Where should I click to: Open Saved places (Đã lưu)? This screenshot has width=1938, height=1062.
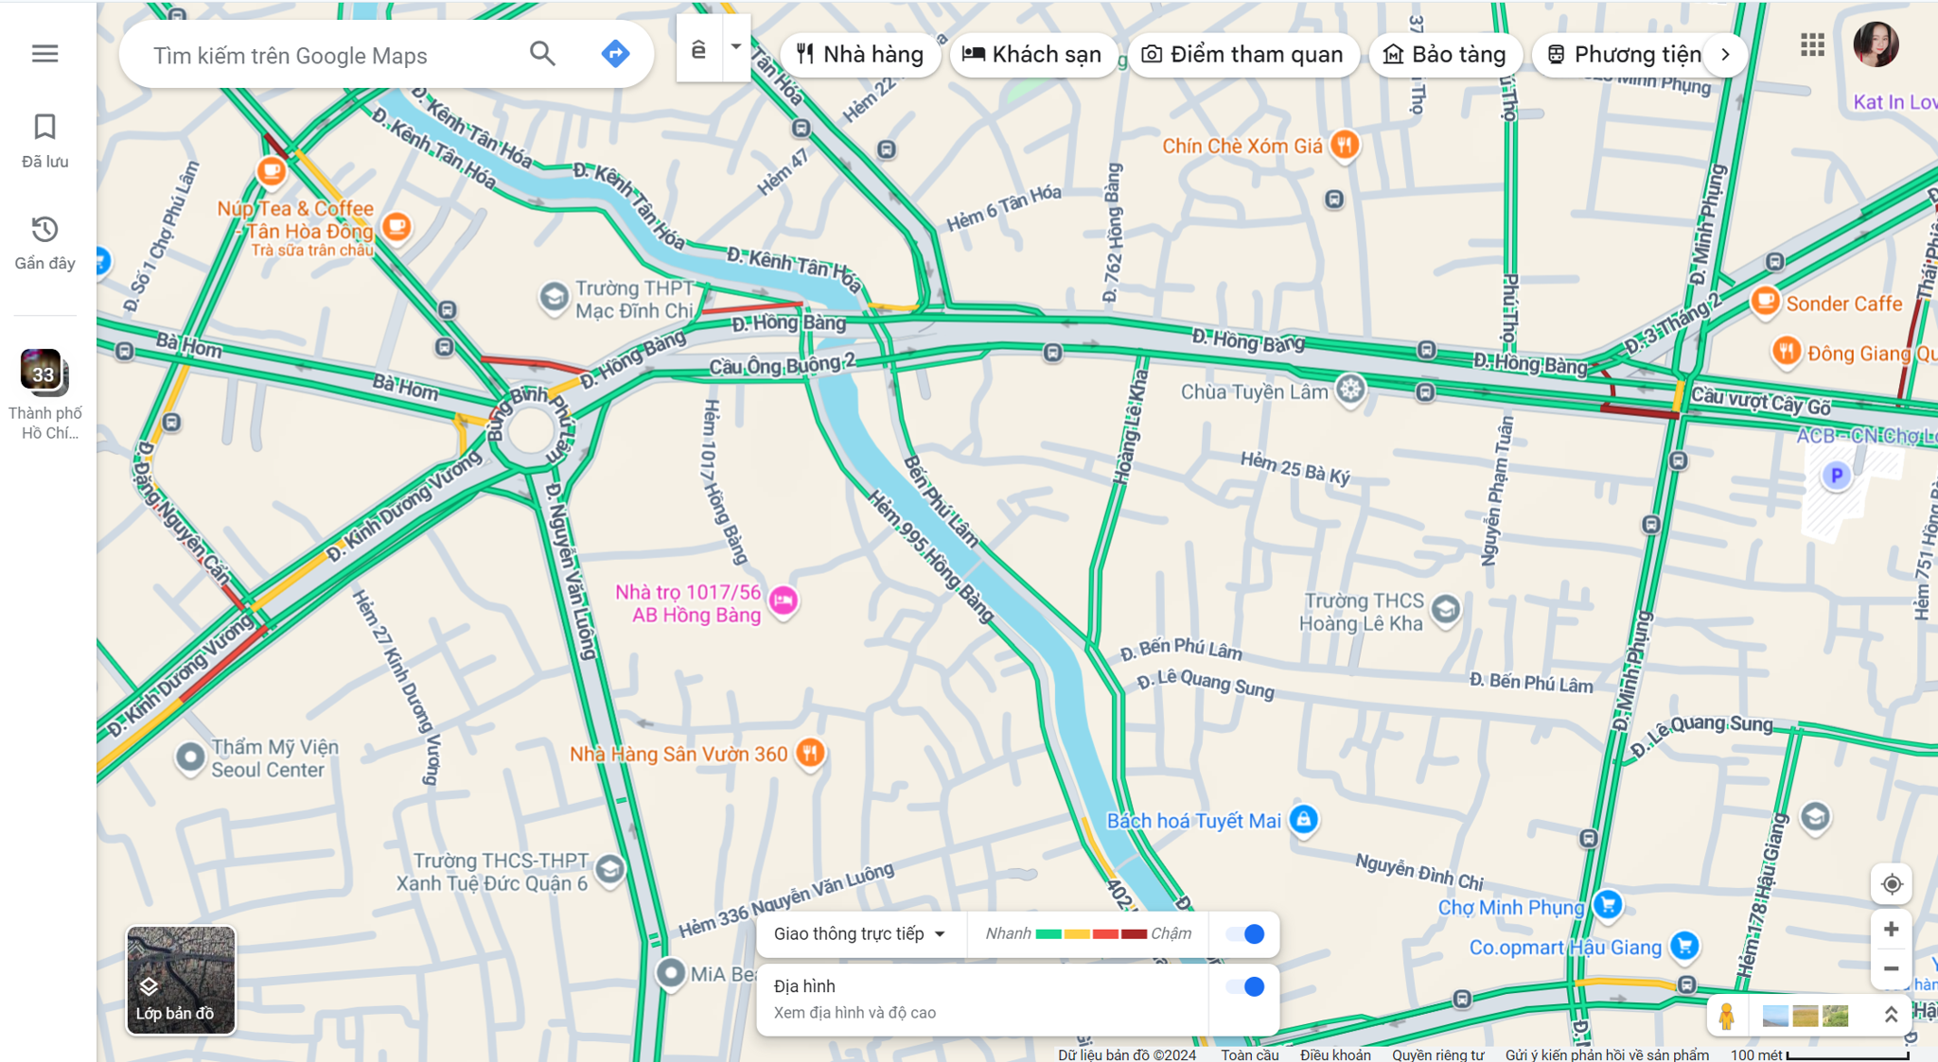tap(44, 141)
